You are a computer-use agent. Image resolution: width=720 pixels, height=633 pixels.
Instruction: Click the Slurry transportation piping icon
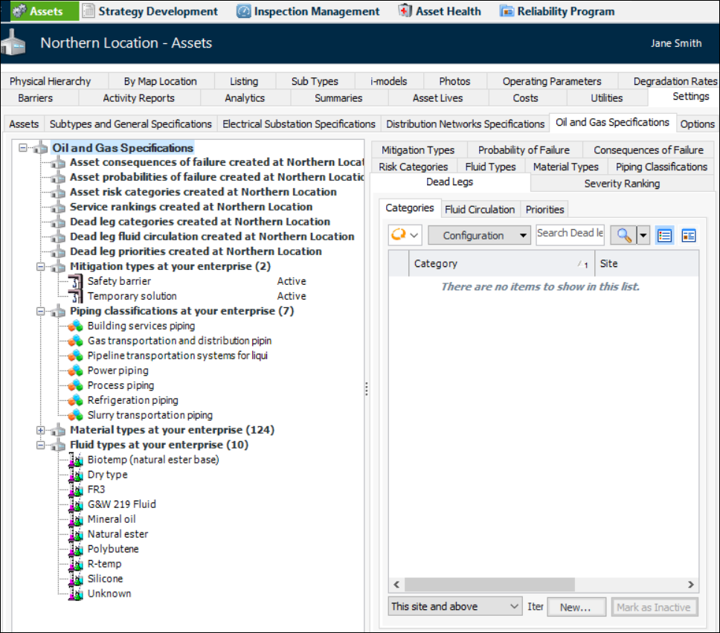coord(75,415)
